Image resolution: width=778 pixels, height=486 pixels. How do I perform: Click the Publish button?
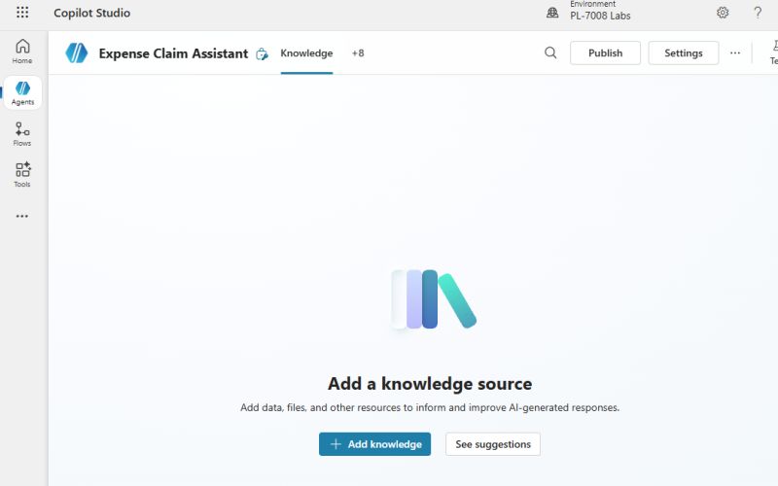point(605,53)
